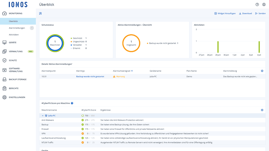
Task: Click Widget hinzufügen button
Action: [x=225, y=13]
